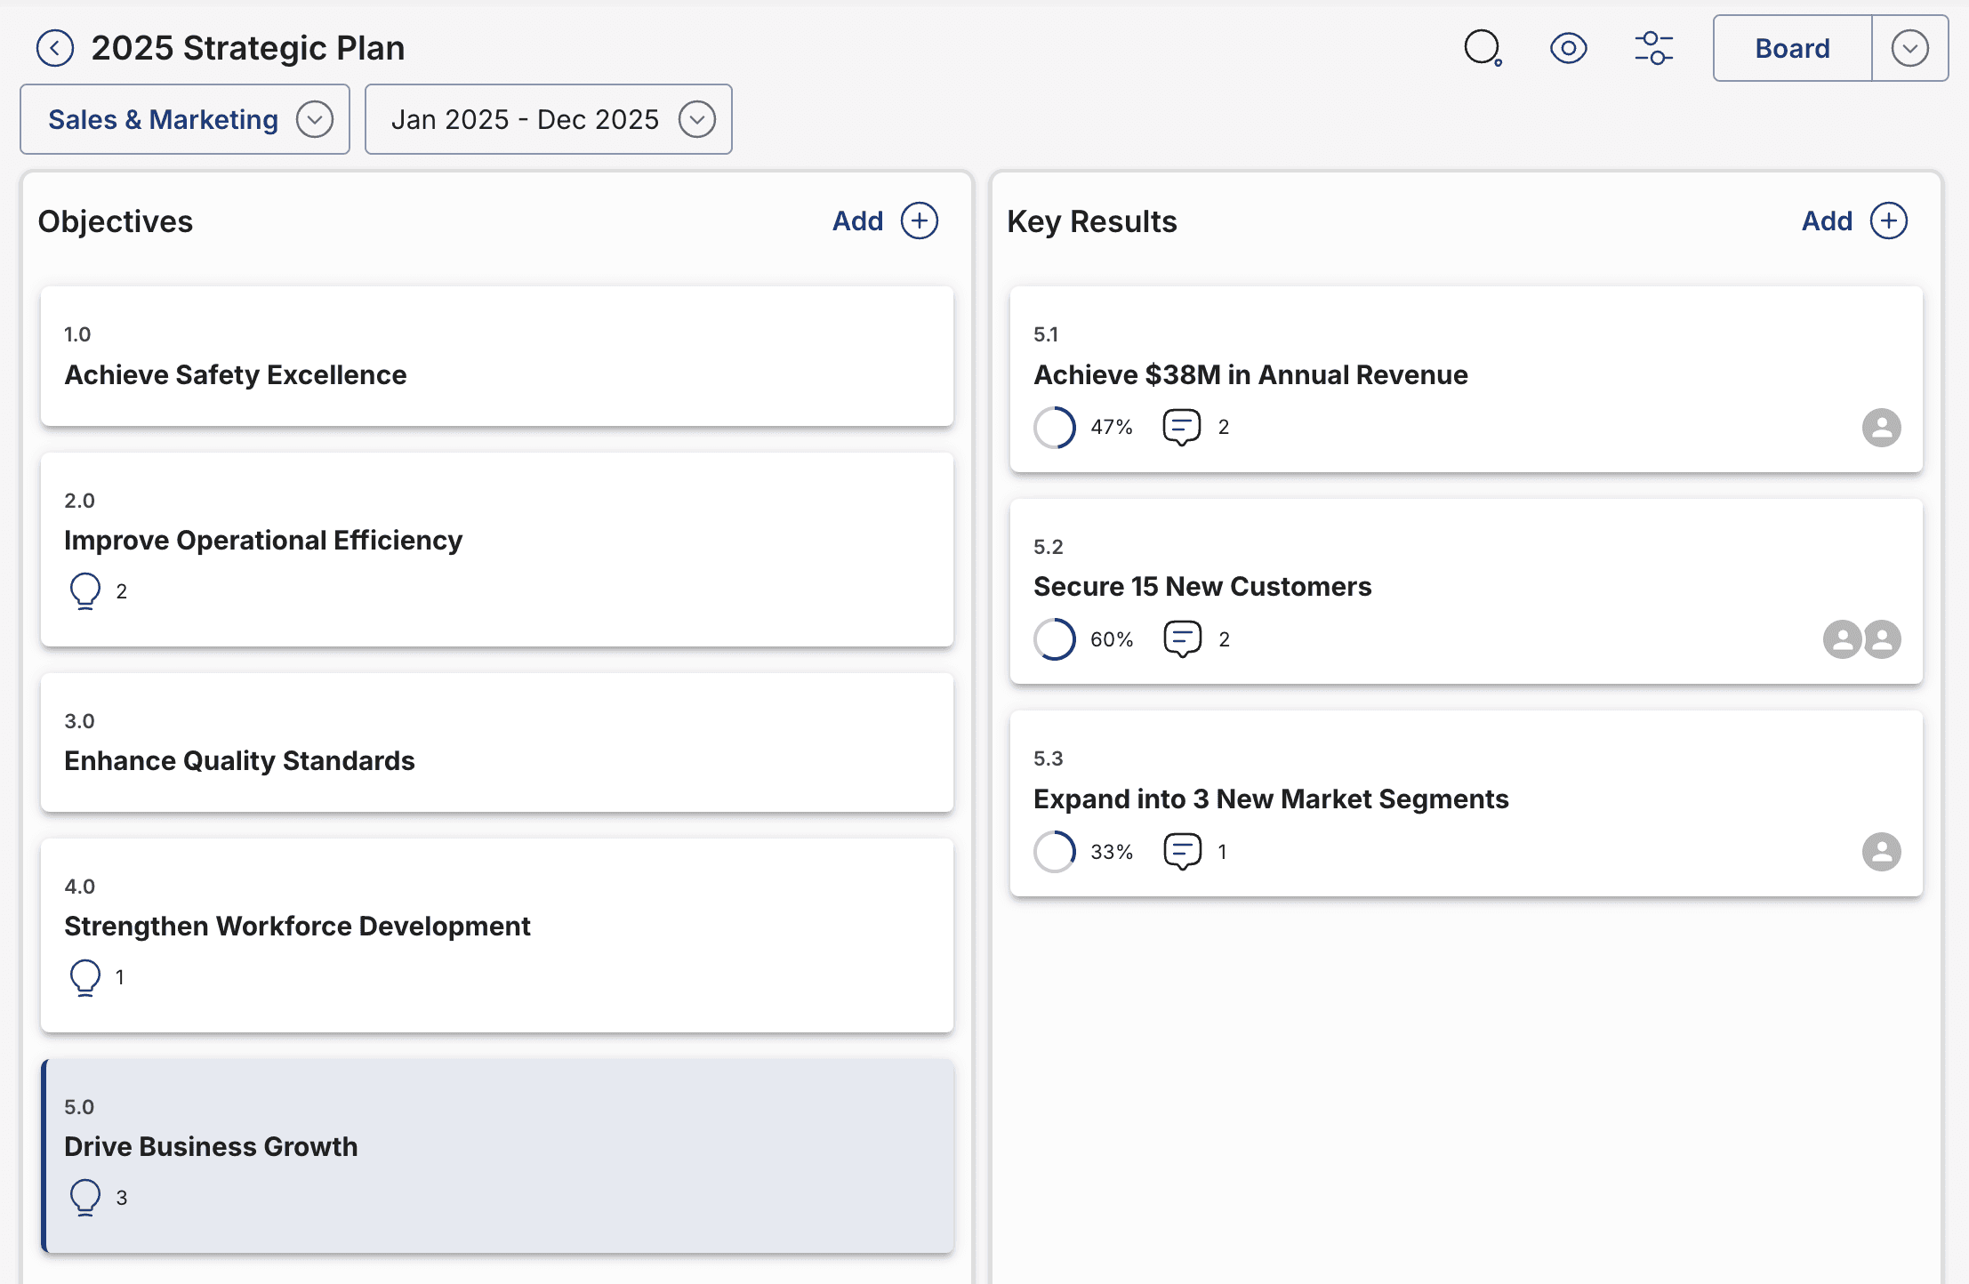
Task: Click Add plus icon in Key Results column
Action: pos(1888,221)
